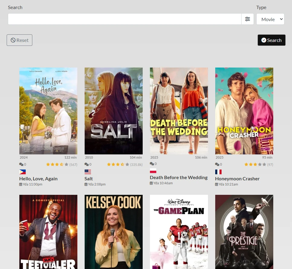This screenshot has height=269, width=292.
Task: Click the comments icon under Hello, Love, Again
Action: tap(21, 164)
